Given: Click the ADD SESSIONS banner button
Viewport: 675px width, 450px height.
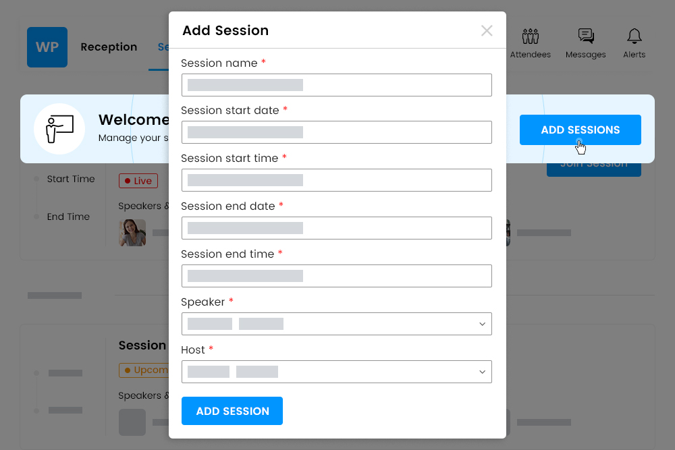Looking at the screenshot, I should pyautogui.click(x=580, y=130).
